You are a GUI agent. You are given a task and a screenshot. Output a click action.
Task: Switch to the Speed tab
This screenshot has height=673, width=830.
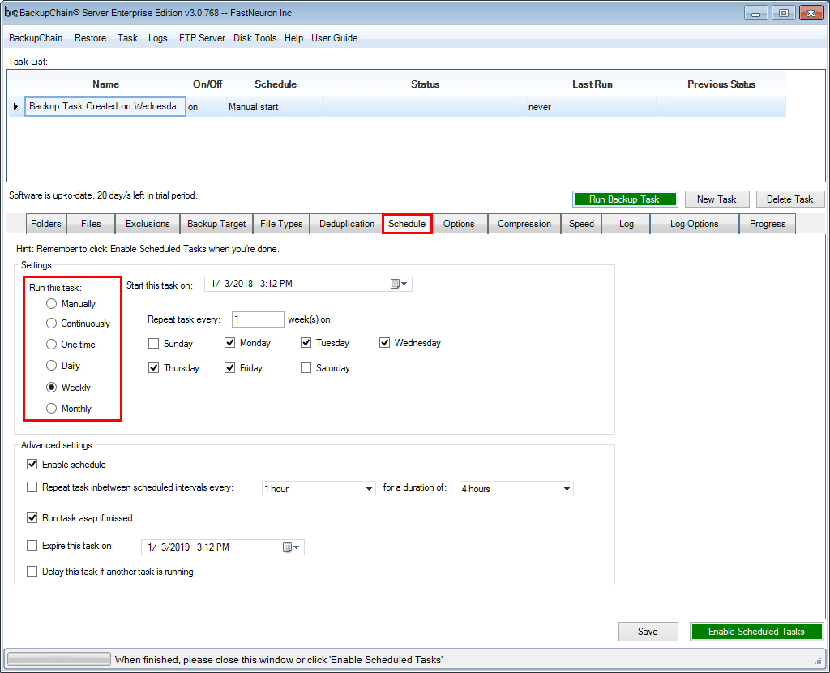pos(581,224)
